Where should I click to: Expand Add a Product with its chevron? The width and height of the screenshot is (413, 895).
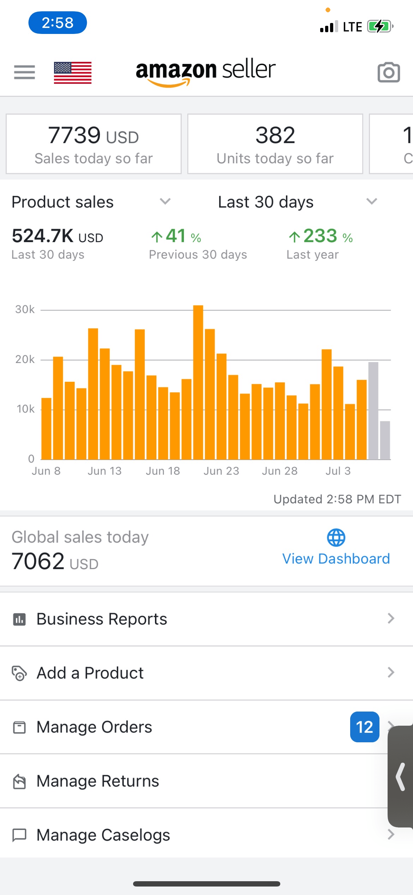point(390,672)
